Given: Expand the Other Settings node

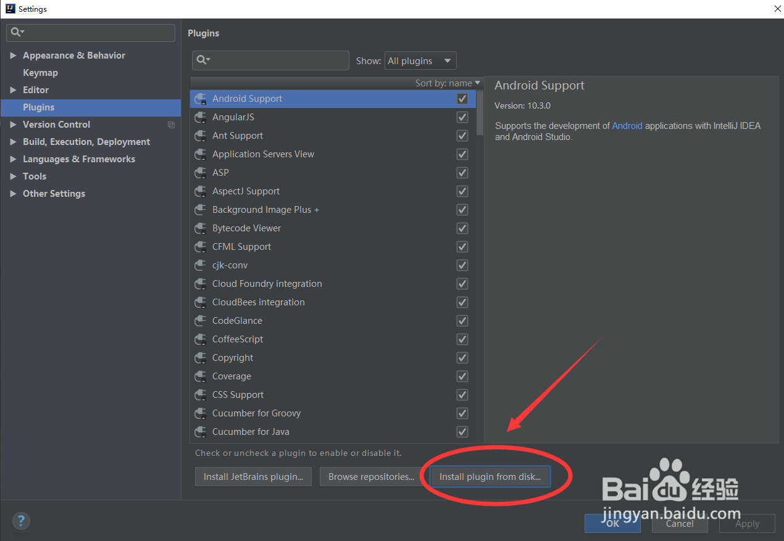Looking at the screenshot, I should point(13,194).
